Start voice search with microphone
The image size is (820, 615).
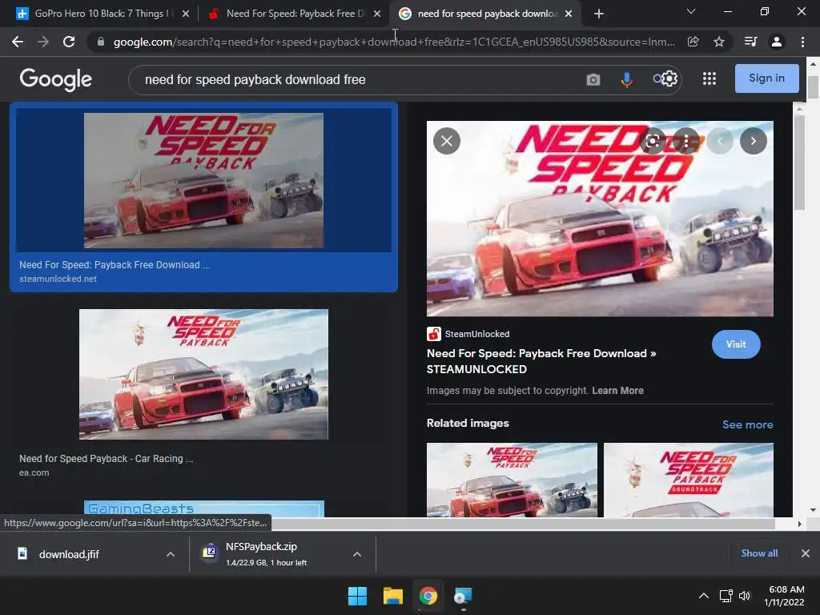tap(626, 79)
